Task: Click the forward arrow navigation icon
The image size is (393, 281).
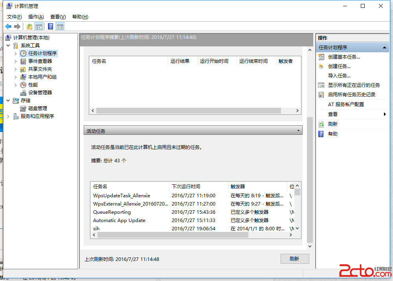Action: [17, 26]
